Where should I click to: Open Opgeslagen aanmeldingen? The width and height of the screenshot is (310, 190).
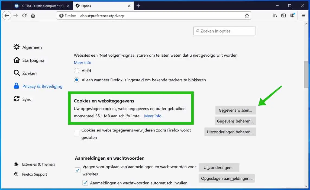tap(227, 178)
